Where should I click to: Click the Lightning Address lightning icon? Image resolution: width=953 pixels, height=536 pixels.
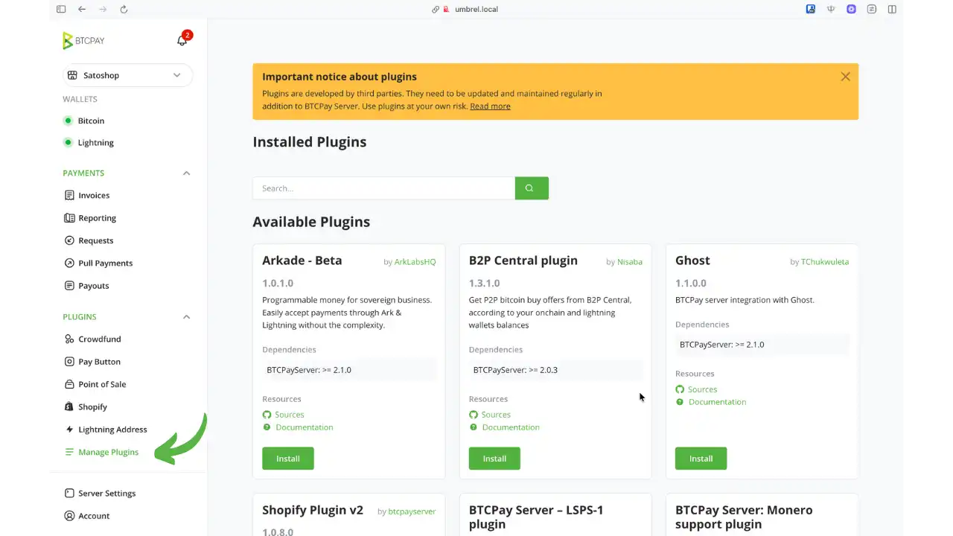click(x=68, y=430)
